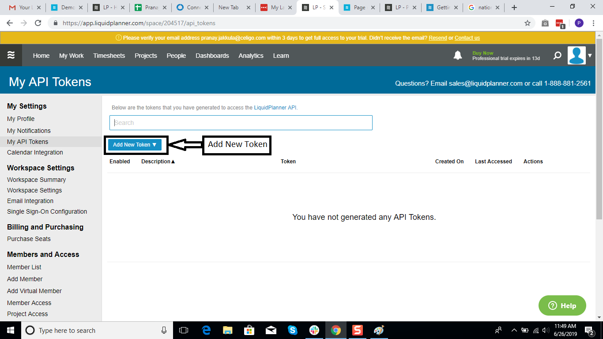Open Skype from taskbar
Image resolution: width=603 pixels, height=339 pixels.
[293, 330]
